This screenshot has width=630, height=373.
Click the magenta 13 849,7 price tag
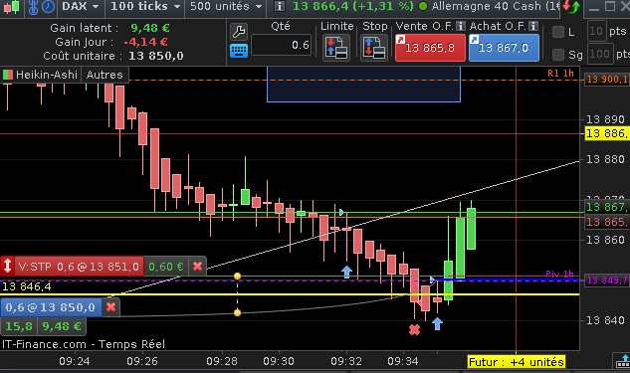[607, 280]
